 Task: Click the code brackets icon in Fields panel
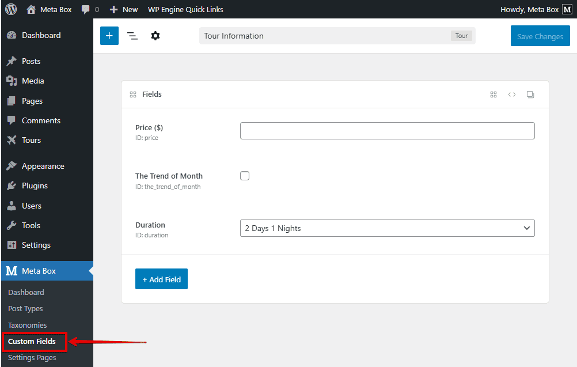(512, 94)
